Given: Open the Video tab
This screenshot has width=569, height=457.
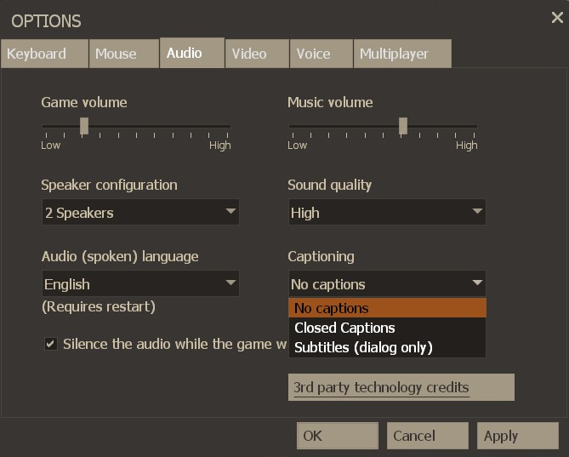Looking at the screenshot, I should (x=257, y=54).
